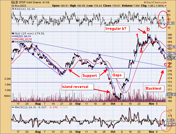Click the 'Volume 7.6M' header value

click(x=131, y=6)
